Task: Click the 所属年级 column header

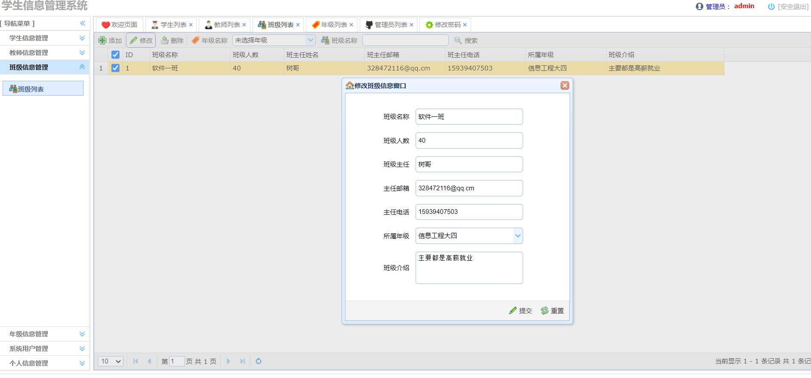Action: [565, 55]
